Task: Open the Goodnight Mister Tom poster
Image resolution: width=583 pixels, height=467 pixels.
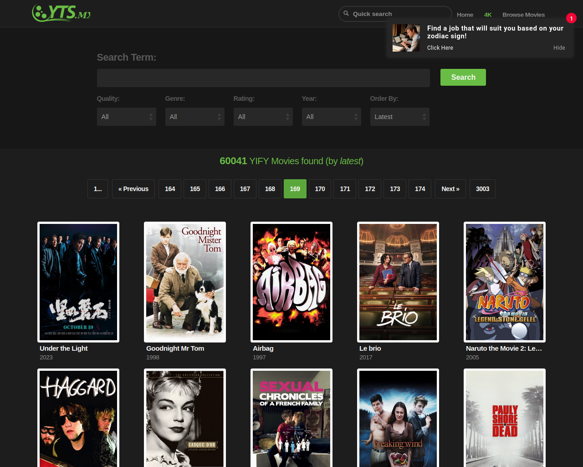Action: pyautogui.click(x=185, y=282)
